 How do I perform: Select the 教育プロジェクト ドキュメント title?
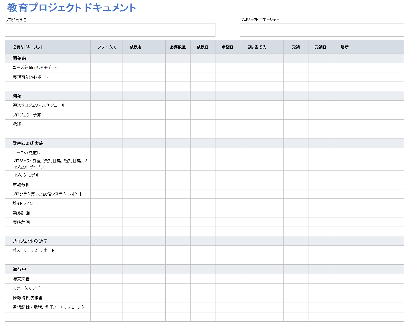[x=72, y=8]
